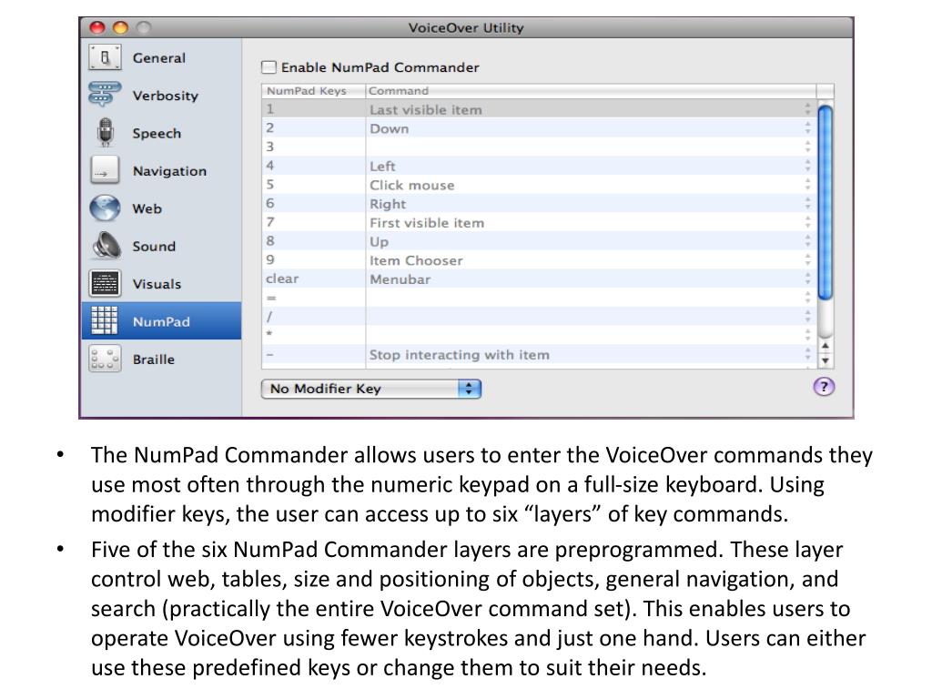932x699 pixels.
Task: Open the Navigation arrow icon
Action: [x=105, y=170]
